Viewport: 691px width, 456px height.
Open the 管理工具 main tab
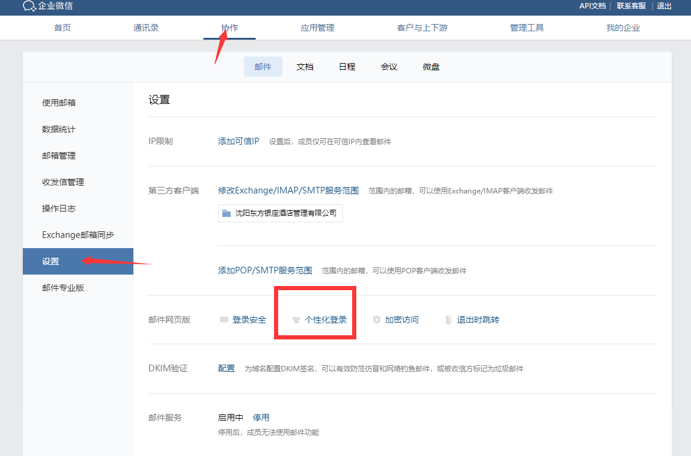526,28
